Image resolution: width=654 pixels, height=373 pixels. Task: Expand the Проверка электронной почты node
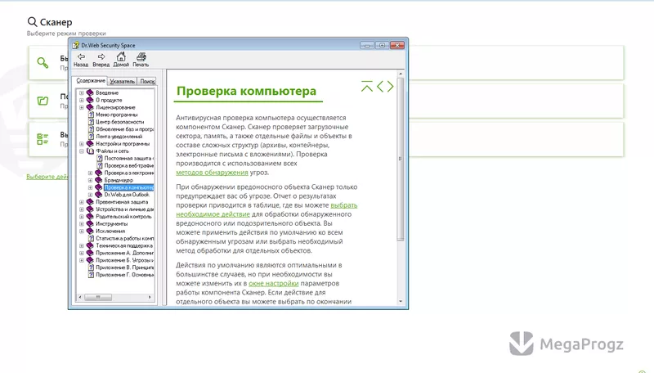90,173
